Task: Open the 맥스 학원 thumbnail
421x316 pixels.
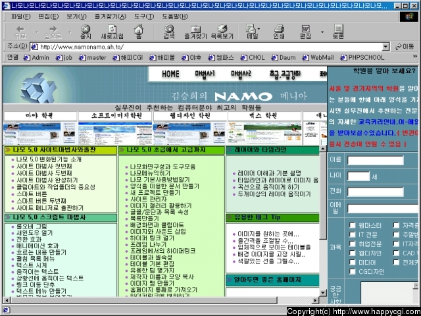Action: tap(264, 133)
